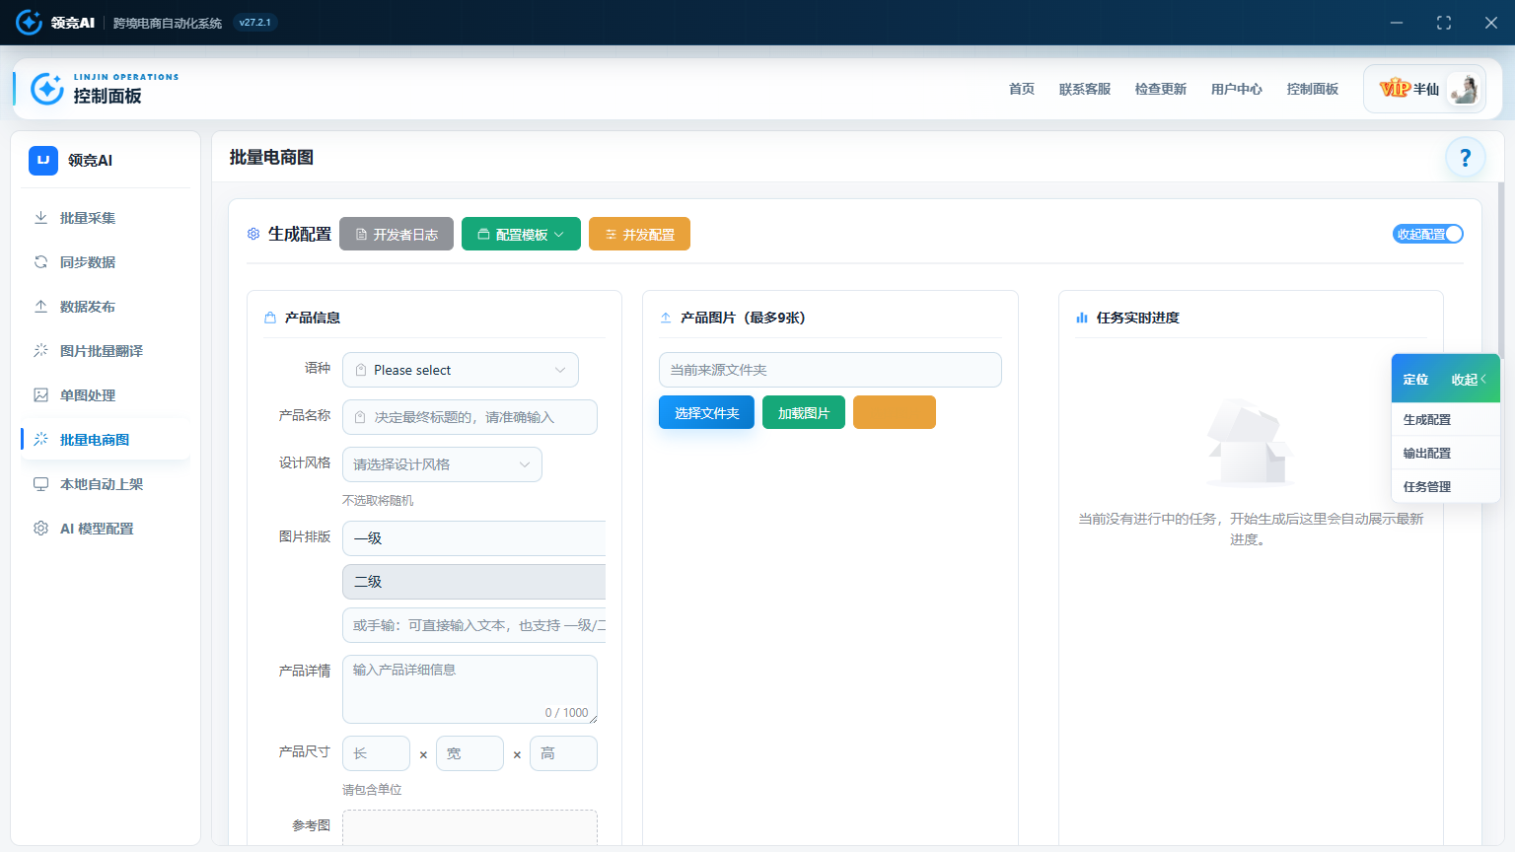The width and height of the screenshot is (1515, 852).
Task: Open help with the question mark icon
Action: click(x=1466, y=157)
